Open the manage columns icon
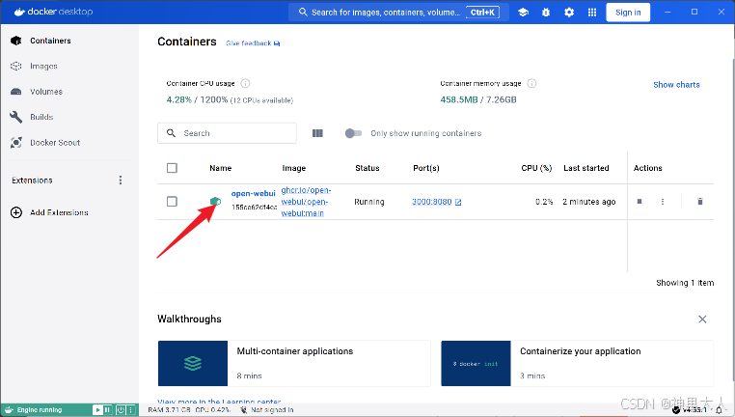 tap(317, 133)
